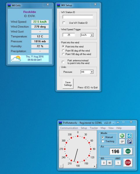Select Tracking mode radio button
140x174 pixels.
coord(103,141)
